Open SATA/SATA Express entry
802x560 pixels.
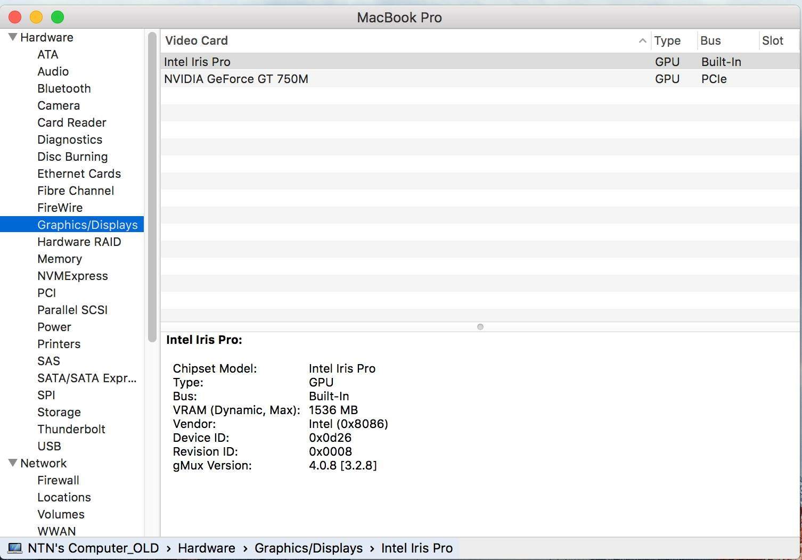click(87, 378)
